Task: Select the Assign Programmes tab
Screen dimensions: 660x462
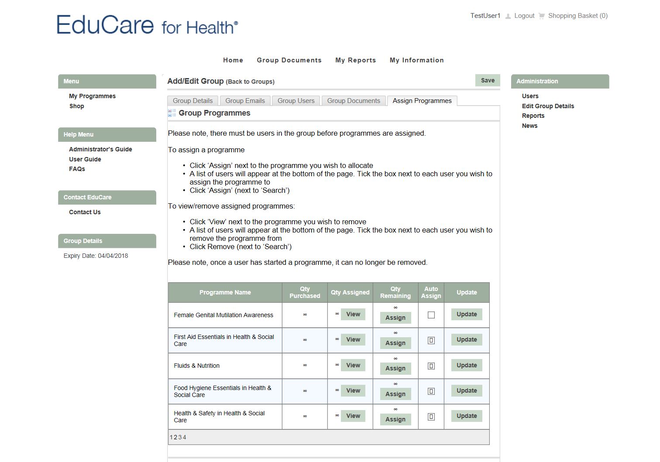Action: pyautogui.click(x=422, y=101)
